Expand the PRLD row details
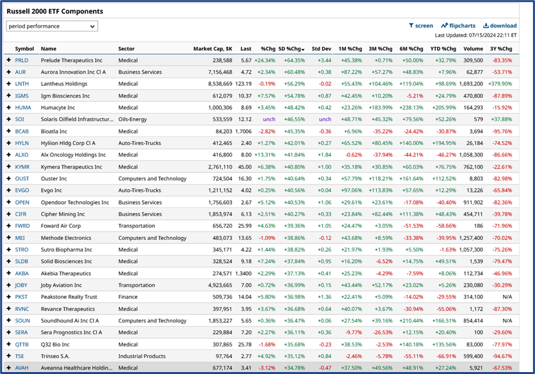Viewport: 535px width, 374px height. [x=8, y=60]
